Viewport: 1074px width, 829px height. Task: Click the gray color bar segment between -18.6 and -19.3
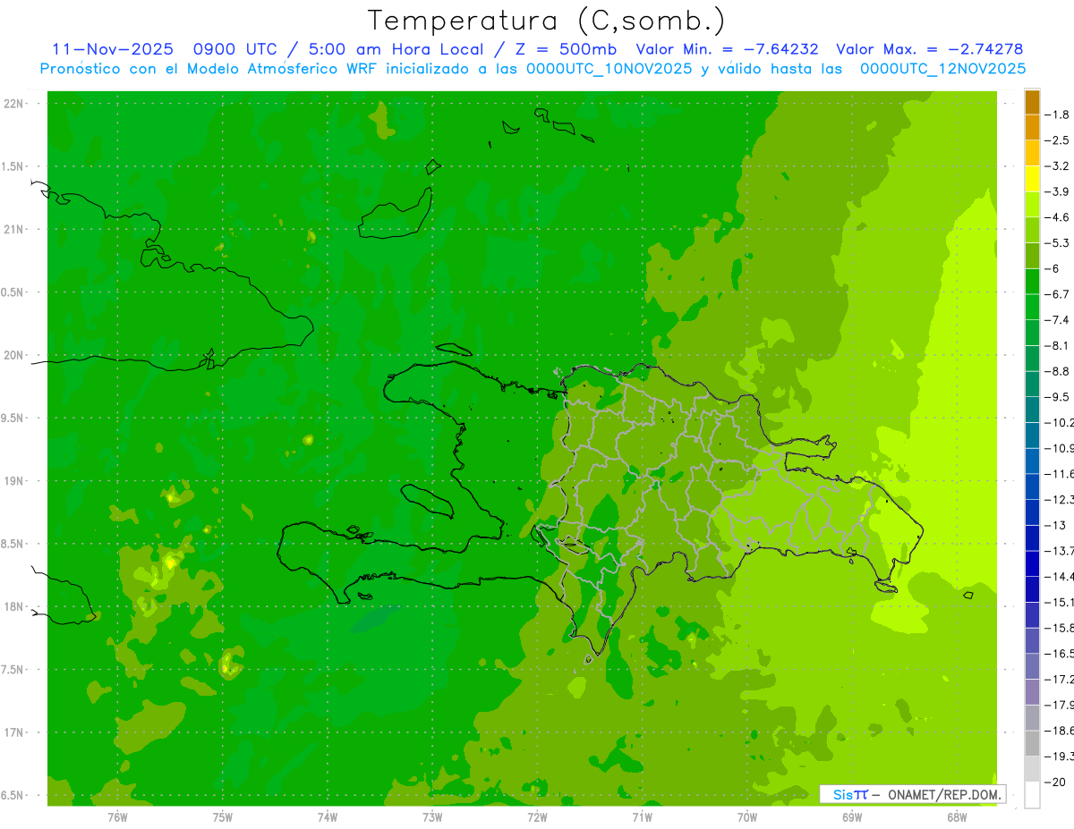click(x=1032, y=743)
